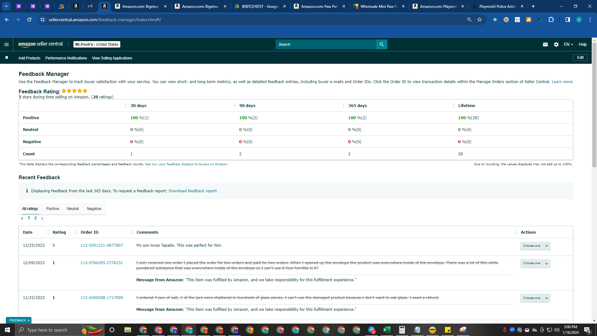Dismiss the FEEDBACK badge with its X
This screenshot has width=597, height=336.
(29, 320)
